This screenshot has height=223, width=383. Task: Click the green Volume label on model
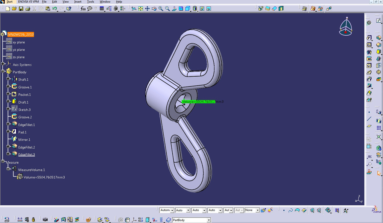[x=199, y=102]
